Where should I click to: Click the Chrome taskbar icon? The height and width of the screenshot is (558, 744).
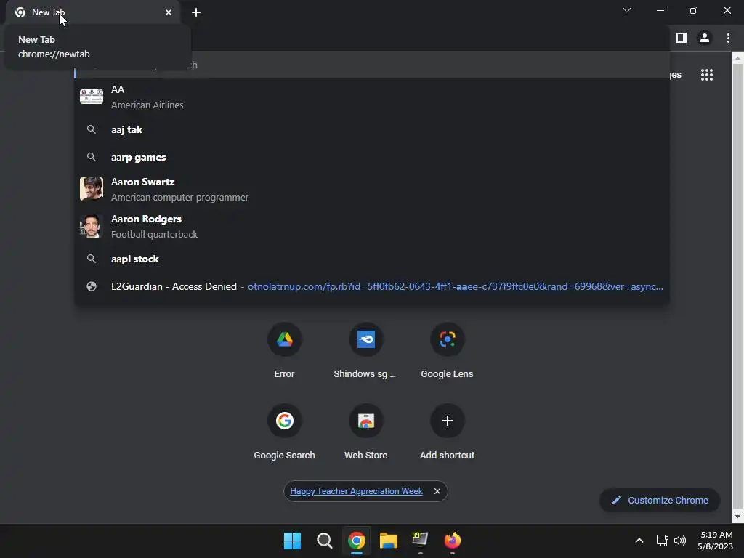click(x=356, y=541)
